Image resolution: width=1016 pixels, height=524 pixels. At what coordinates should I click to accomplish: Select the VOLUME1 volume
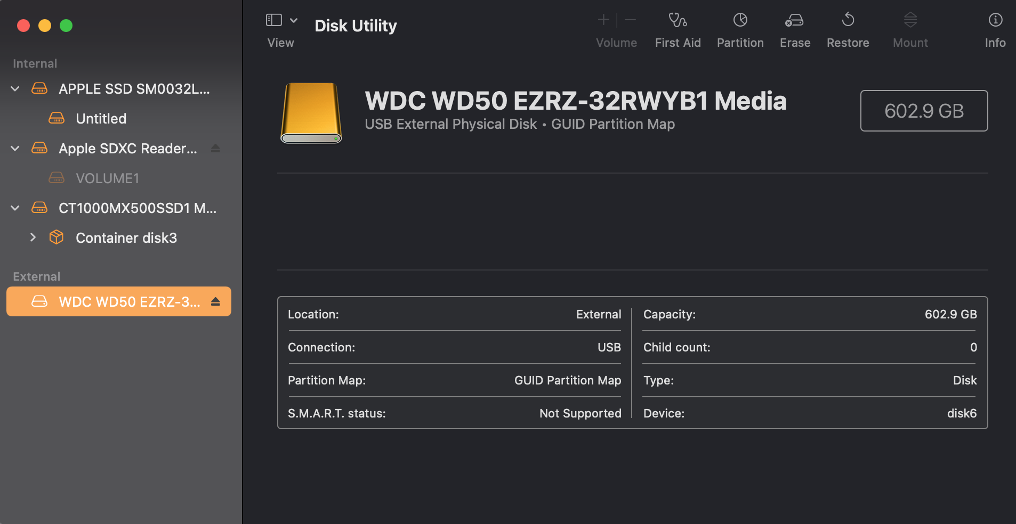coord(119,178)
